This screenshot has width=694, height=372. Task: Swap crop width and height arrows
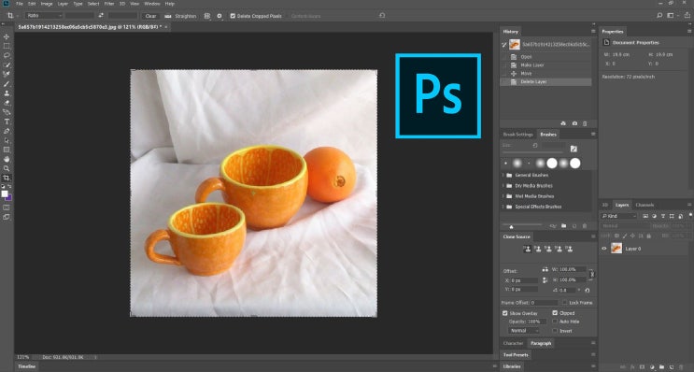pos(101,16)
